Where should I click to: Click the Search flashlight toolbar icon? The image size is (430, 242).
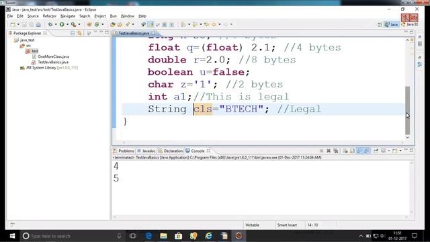[128, 24]
